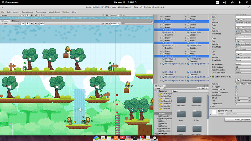
Task: Toggle scene audio speaker icon in Scene toolbar
Action: tap(32, 24)
